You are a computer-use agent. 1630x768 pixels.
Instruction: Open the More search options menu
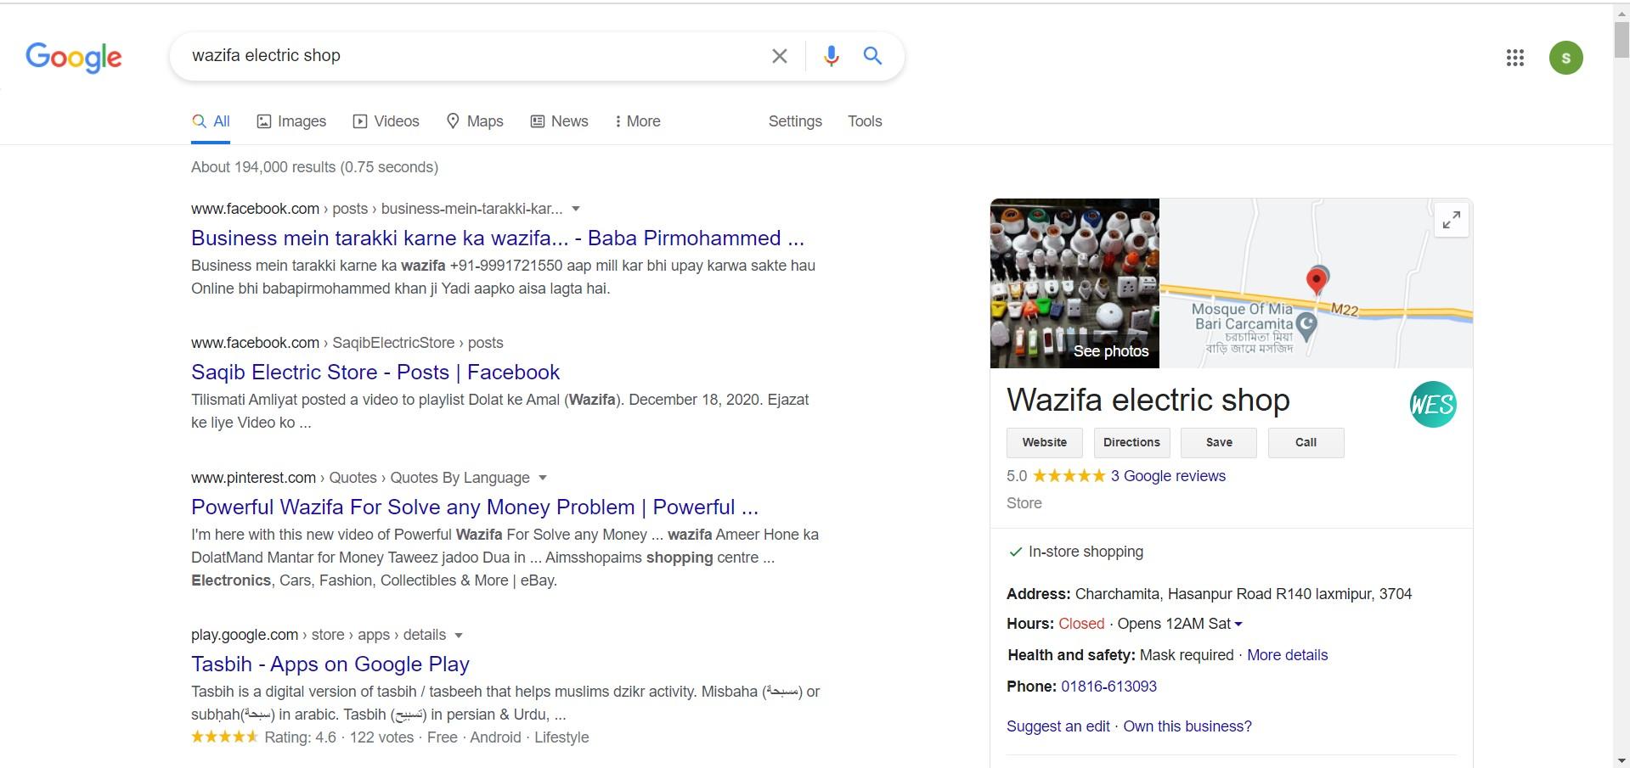tap(637, 121)
